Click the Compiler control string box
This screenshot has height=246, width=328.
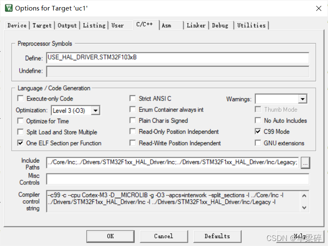(x=177, y=201)
